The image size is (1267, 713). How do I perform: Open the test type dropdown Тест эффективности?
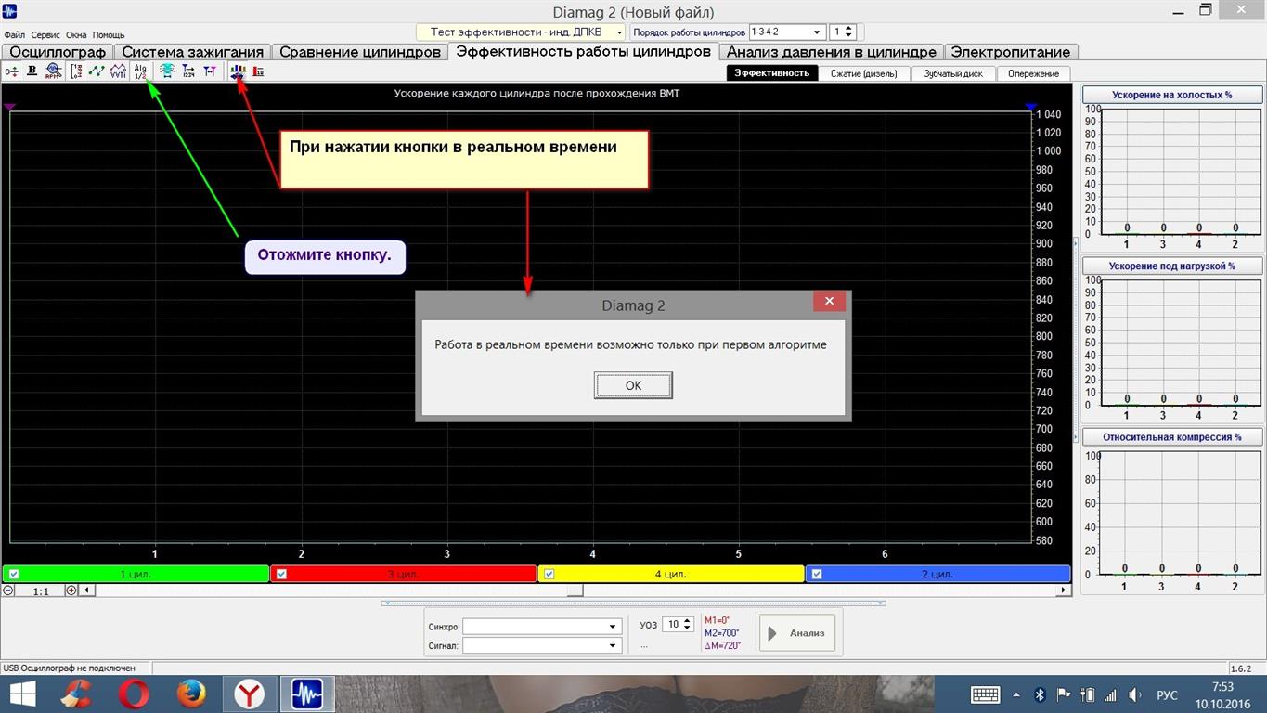pyautogui.click(x=522, y=32)
